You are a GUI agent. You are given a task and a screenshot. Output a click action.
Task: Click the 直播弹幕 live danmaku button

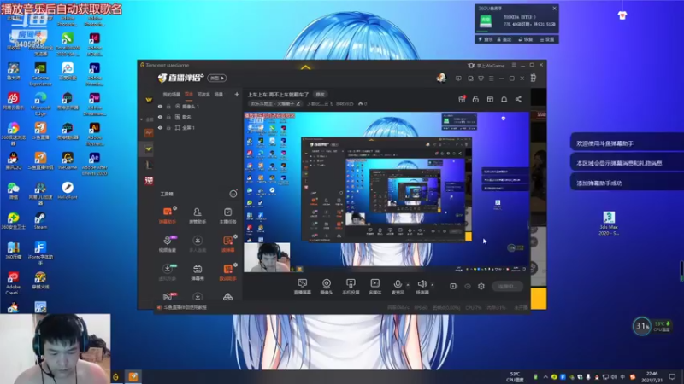pyautogui.click(x=302, y=287)
